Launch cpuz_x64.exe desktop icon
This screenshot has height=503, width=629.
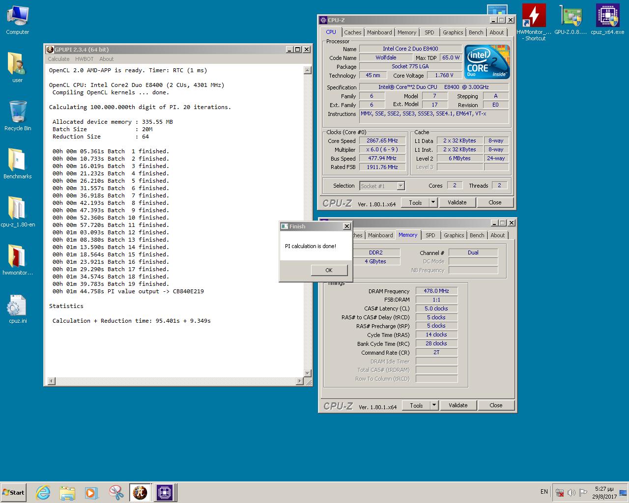[607, 20]
